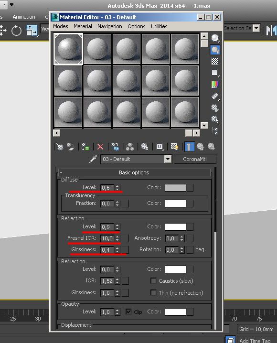This screenshot has width=277, height=343.
Task: Click Show Shaded Material in Viewport icon
Action: pos(174,146)
